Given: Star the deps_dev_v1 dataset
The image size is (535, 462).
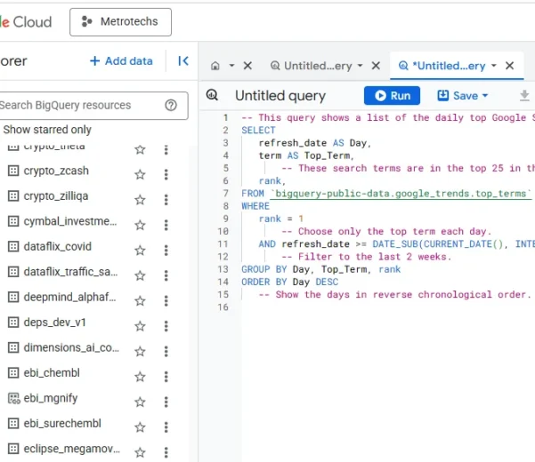Looking at the screenshot, I should (x=140, y=326).
